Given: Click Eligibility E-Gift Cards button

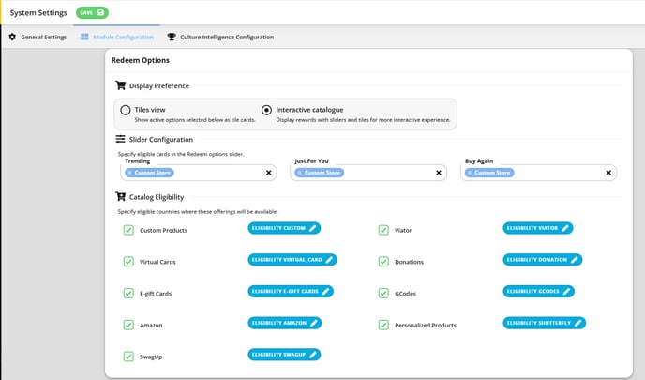Looking at the screenshot, I should 291,291.
